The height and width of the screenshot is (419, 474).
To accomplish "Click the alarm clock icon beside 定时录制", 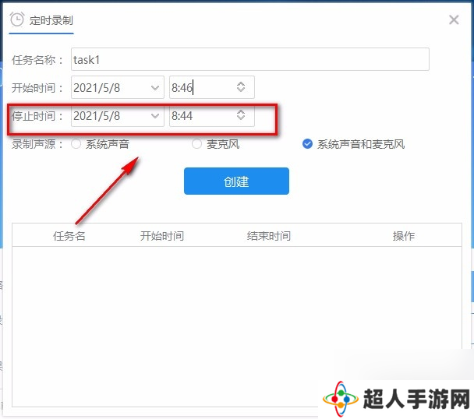I will click(16, 19).
